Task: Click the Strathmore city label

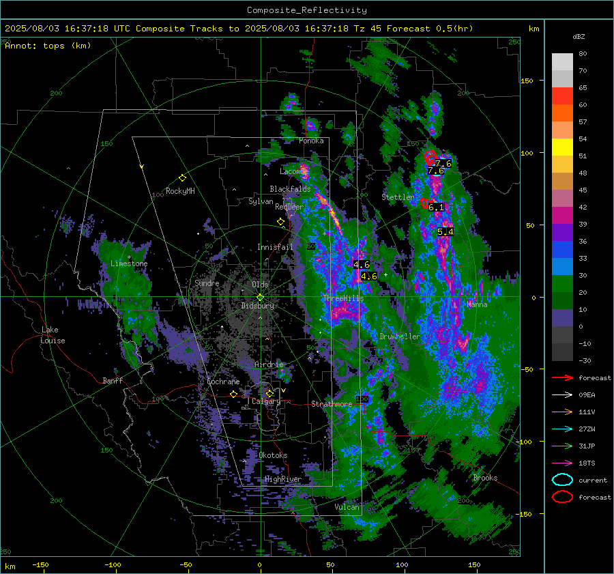Action: click(332, 404)
